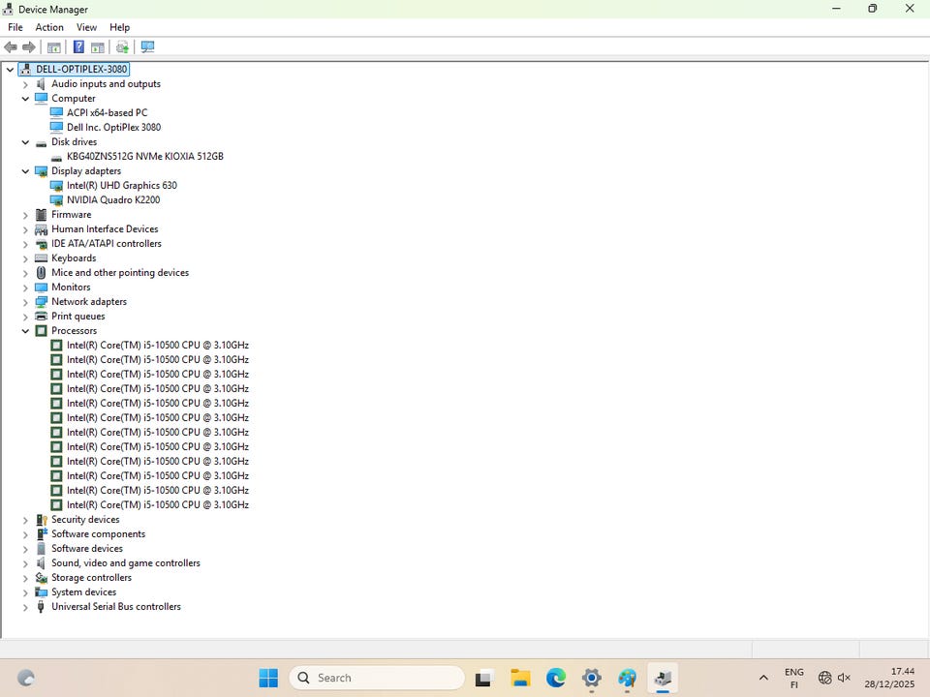Viewport: 930px width, 697px height.
Task: Select NVIDIA Quadro K2200 text
Action: click(113, 200)
